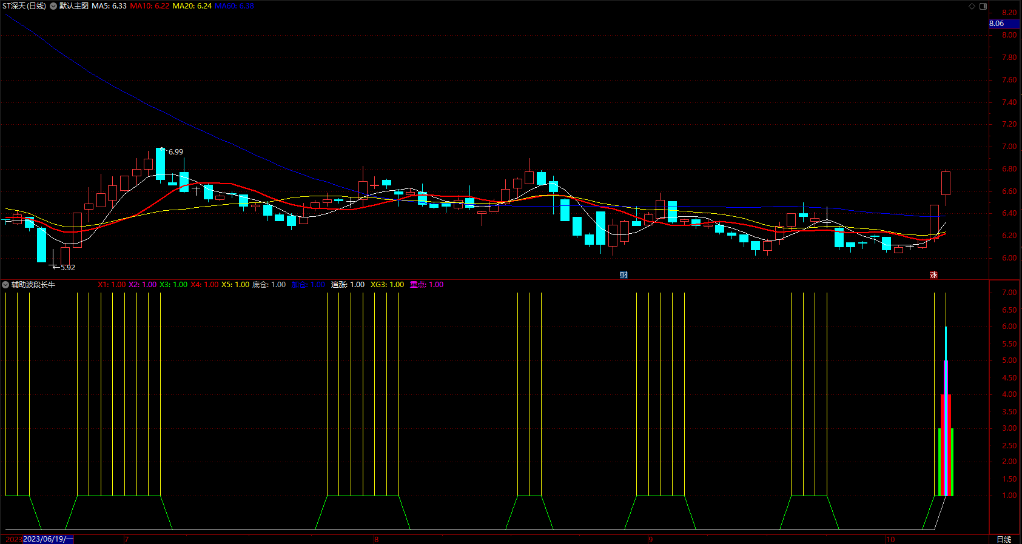The width and height of the screenshot is (1022, 544).
Task: Click the 追涨 indicator value label
Action: (348, 285)
